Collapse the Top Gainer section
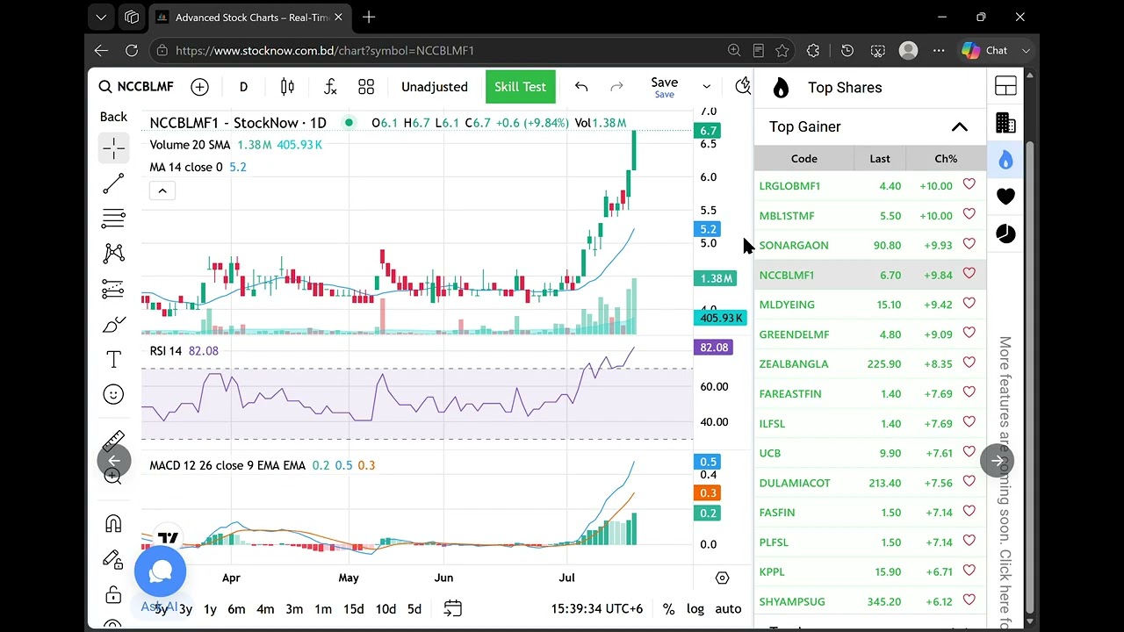1124x632 pixels. 959,127
